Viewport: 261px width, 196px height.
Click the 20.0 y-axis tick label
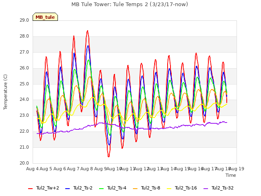click(24, 163)
